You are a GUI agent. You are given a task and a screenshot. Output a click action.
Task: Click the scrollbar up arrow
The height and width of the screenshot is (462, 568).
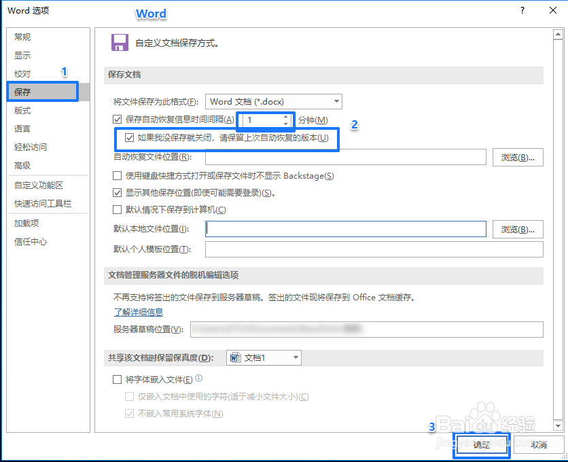click(x=558, y=35)
